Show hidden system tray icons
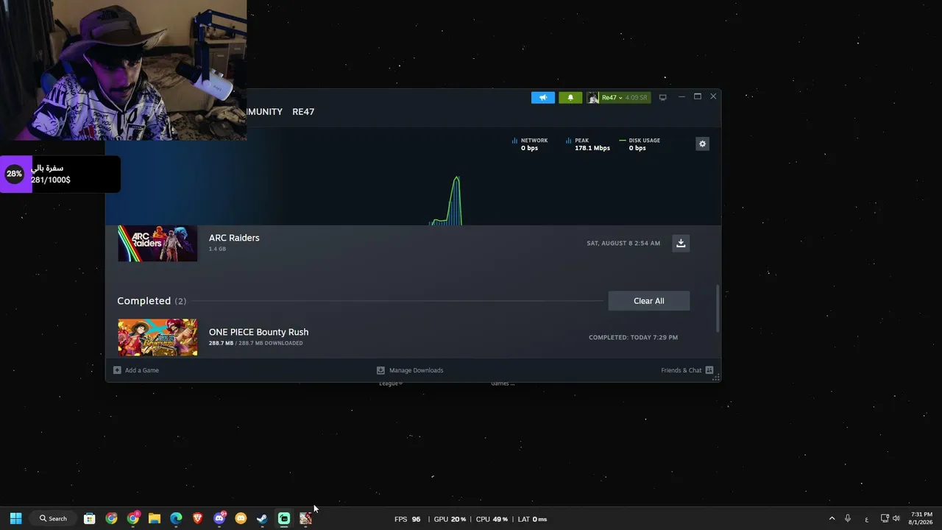 click(x=832, y=519)
